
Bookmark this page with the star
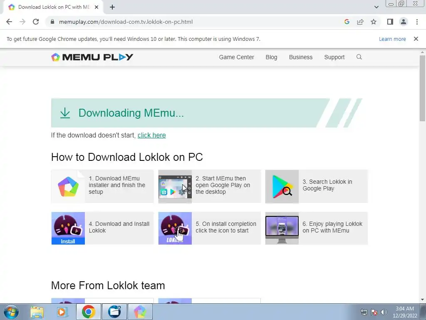pos(374,22)
